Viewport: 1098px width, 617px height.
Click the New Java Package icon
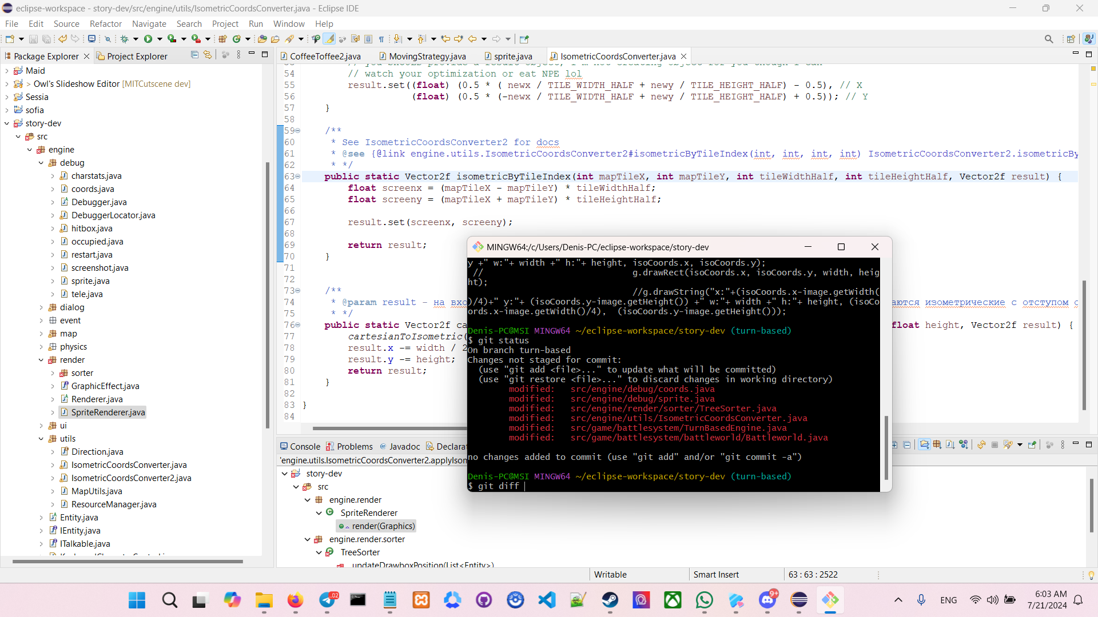pyautogui.click(x=222, y=39)
